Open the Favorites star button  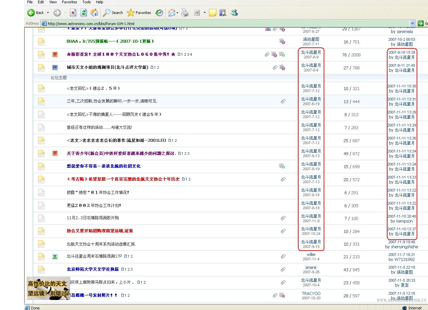139,13
